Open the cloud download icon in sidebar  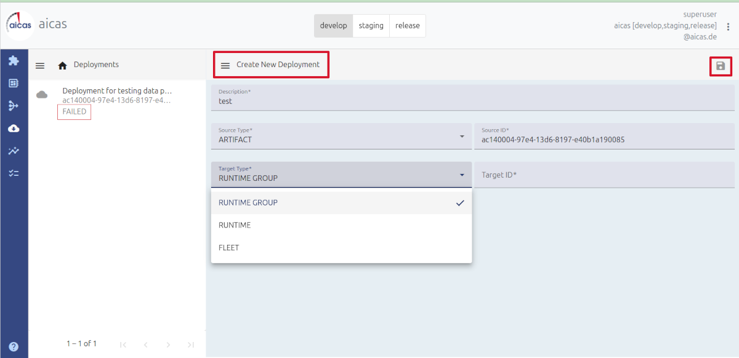[14, 129]
